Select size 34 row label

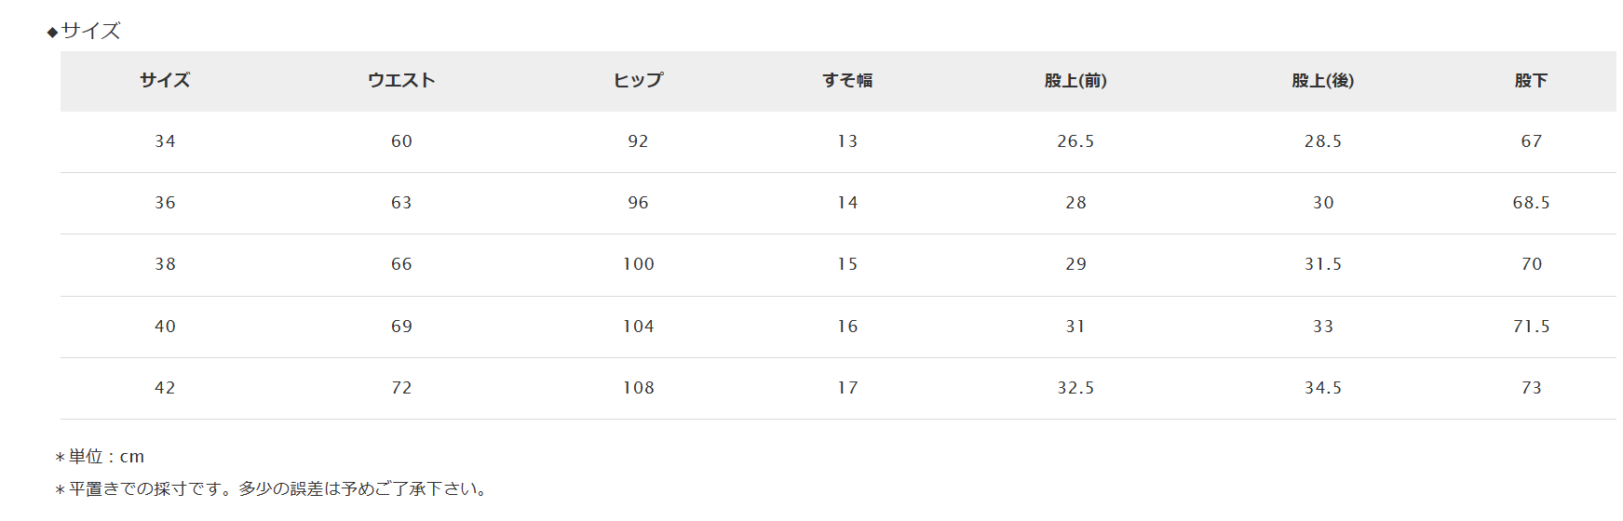(x=165, y=141)
